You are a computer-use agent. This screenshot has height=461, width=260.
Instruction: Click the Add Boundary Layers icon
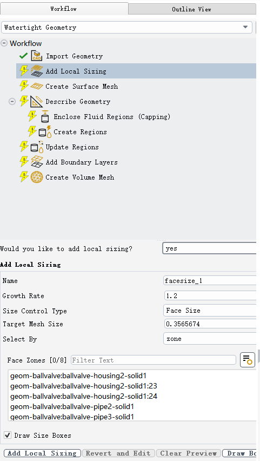tap(37, 162)
